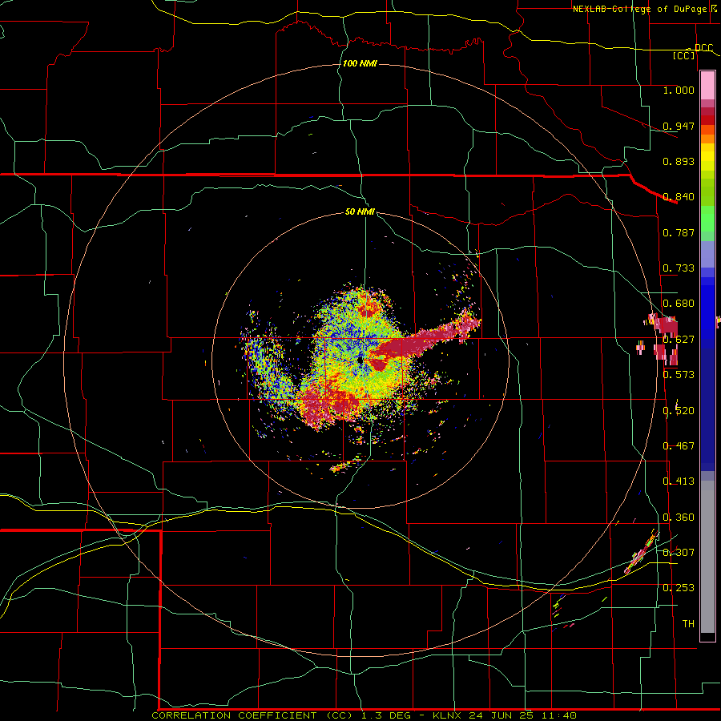Click the CORRELATION COEFFICIENT (CC) caption text
The image size is (721, 721).
252,715
